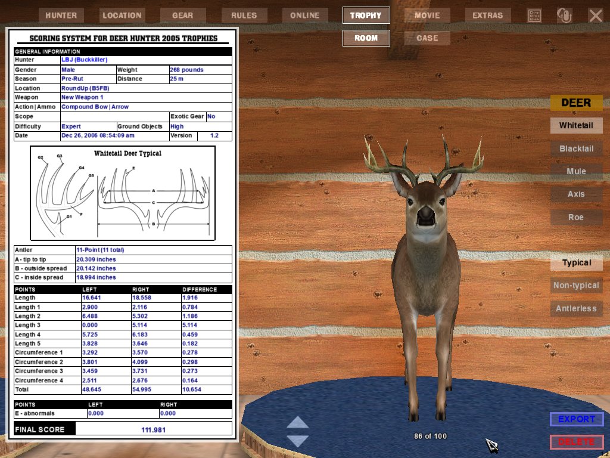Go to the RULES tab
This screenshot has width=610, height=458.
tap(244, 16)
